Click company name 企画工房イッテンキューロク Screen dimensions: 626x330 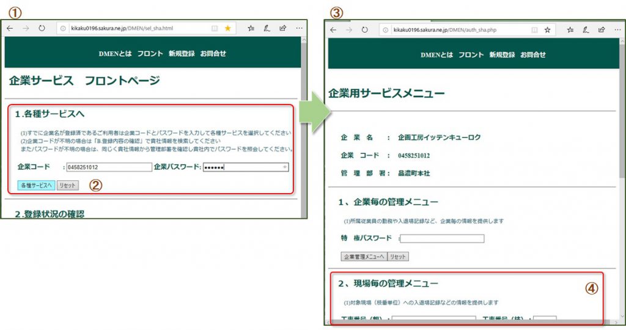tap(439, 137)
